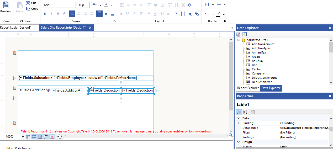Open the document tabs list dropdown
Image resolution: width=333 pixels, height=149 pixels.
pos(232,28)
